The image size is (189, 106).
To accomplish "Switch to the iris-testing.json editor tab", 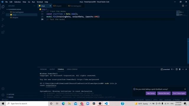I will [76, 6].
